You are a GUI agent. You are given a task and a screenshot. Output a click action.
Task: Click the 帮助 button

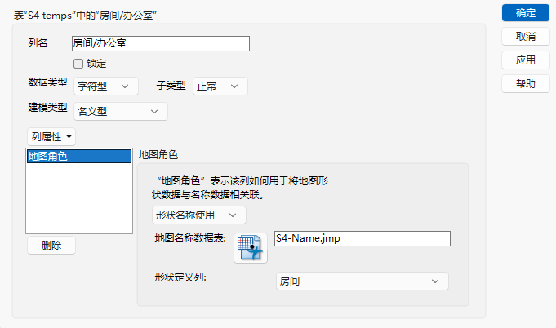pyautogui.click(x=526, y=84)
